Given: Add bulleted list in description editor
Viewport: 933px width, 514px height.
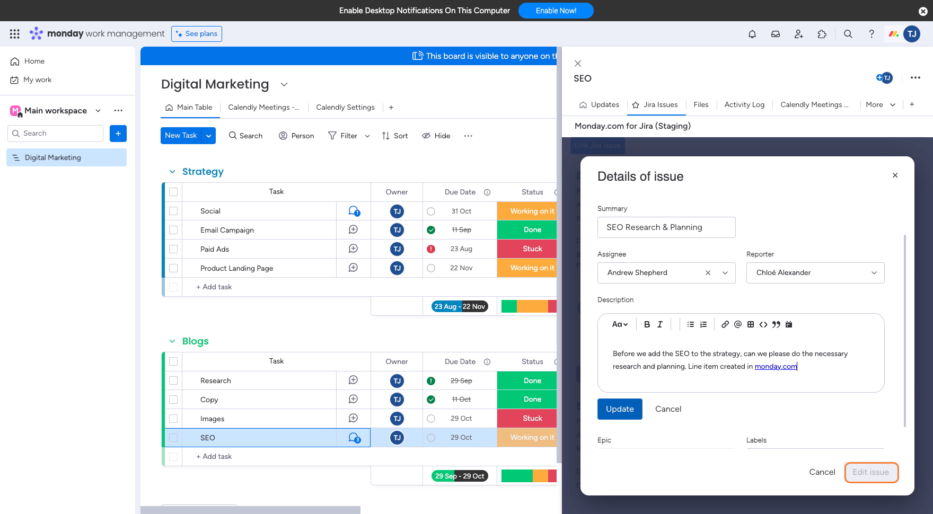Looking at the screenshot, I should click(690, 324).
